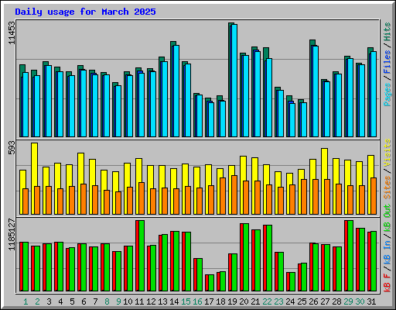This screenshot has width=396, height=310.
Task: Click the 'Pages' legend word
Action: click(x=387, y=95)
